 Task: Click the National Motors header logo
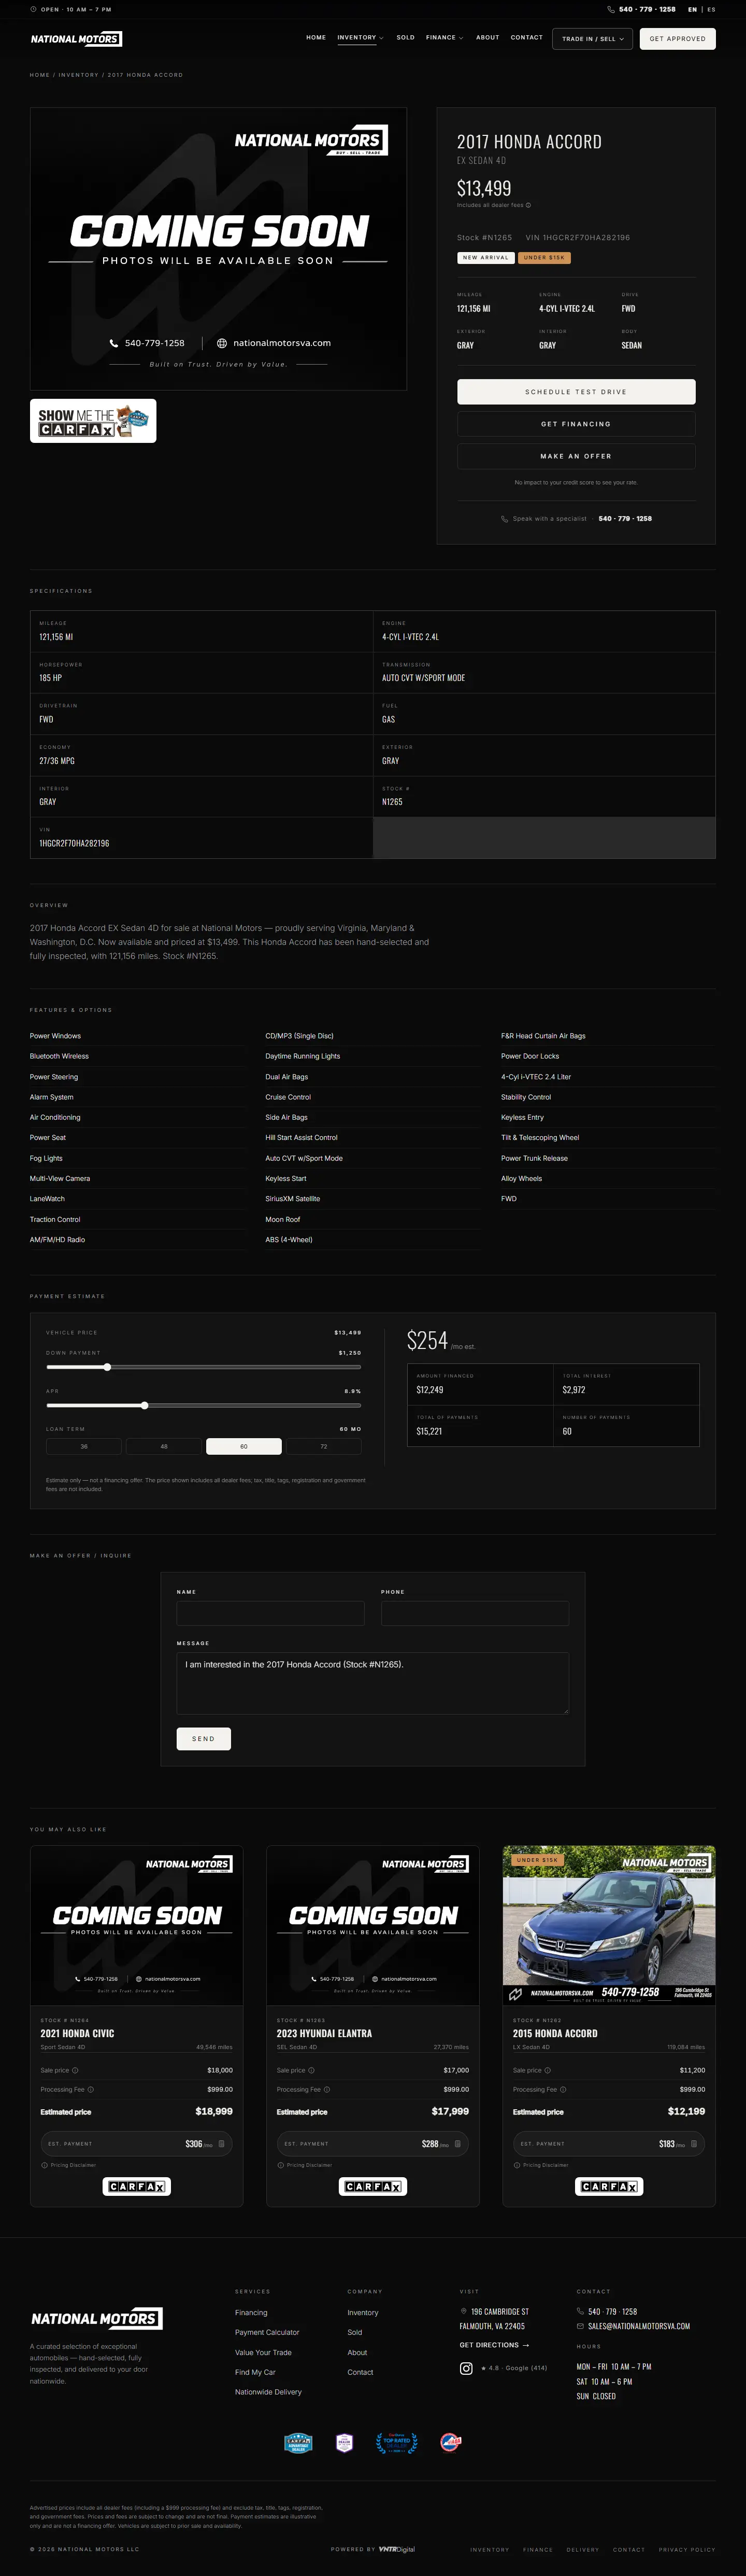[x=76, y=39]
